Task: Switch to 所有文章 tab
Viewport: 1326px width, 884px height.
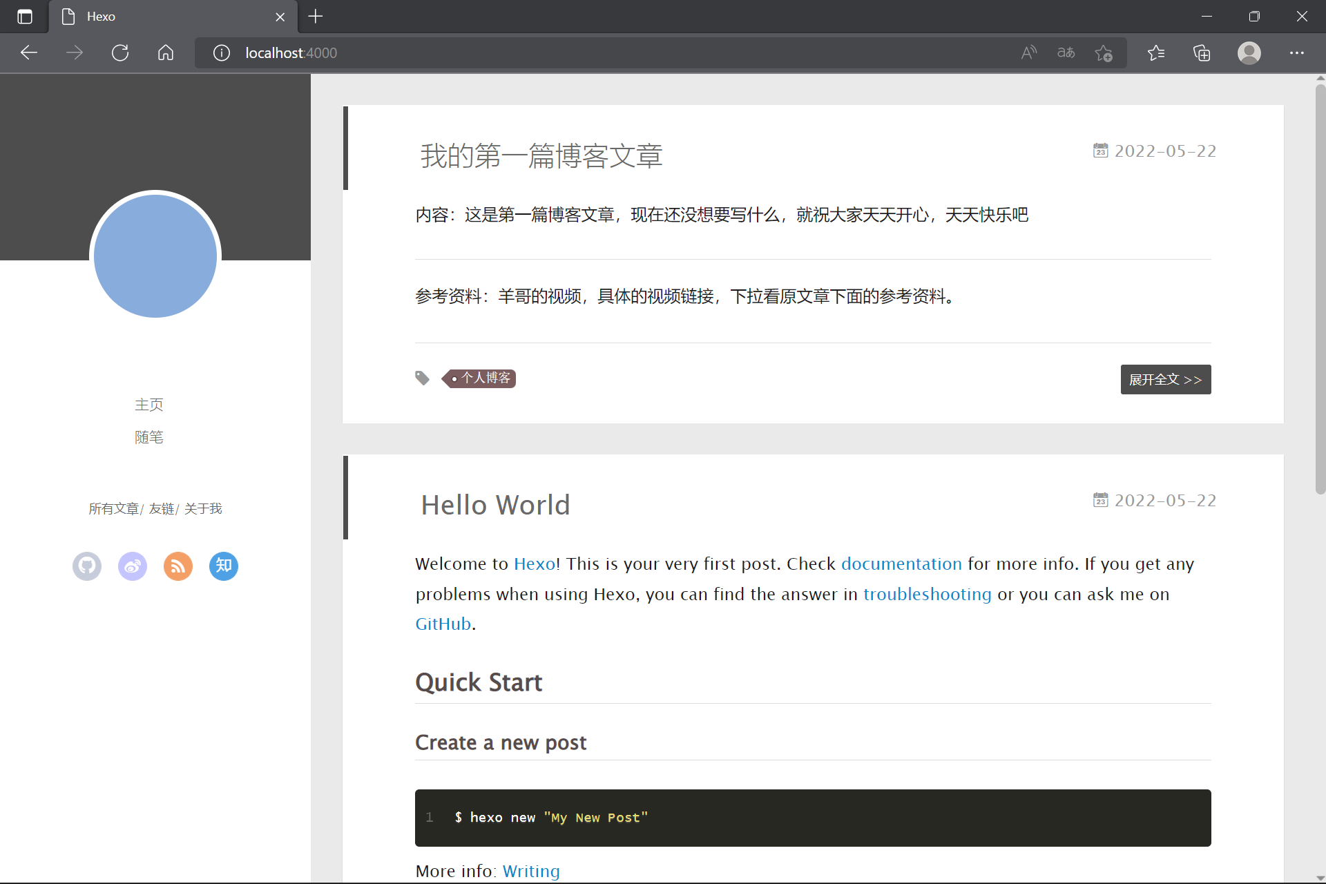Action: [x=113, y=509]
